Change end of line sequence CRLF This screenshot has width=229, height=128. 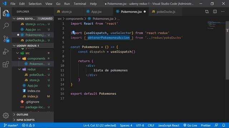(x=151, y=125)
